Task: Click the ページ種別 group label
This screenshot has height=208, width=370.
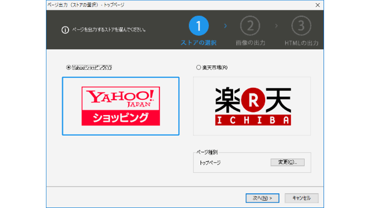Action: click(207, 152)
